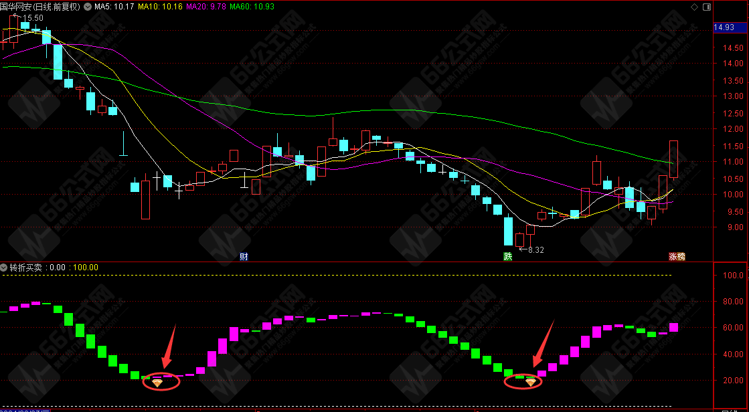
Task: Click the diamond outline icon in the chart's top-right corner
Action: coord(695,7)
